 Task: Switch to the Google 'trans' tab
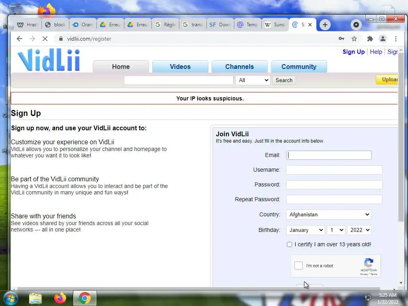click(193, 25)
